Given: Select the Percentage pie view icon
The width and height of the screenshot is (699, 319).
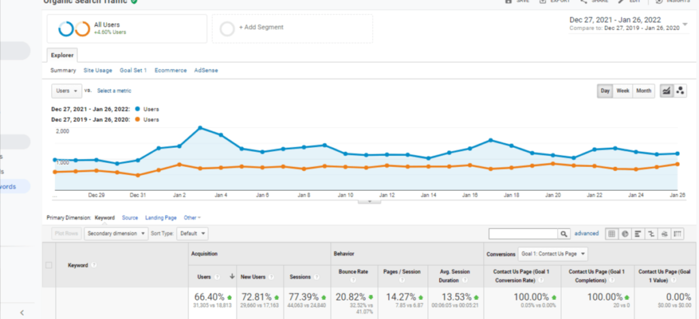Looking at the screenshot, I should (x=625, y=234).
